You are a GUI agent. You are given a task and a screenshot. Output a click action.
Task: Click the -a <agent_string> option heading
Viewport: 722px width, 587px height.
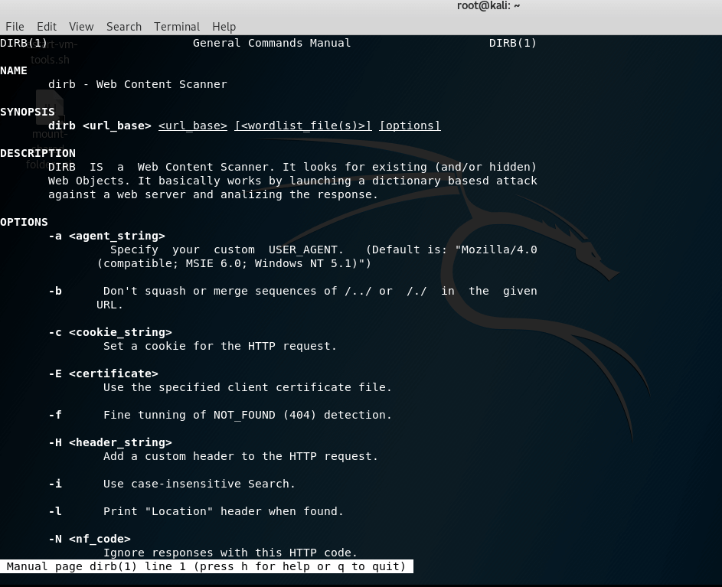(106, 236)
